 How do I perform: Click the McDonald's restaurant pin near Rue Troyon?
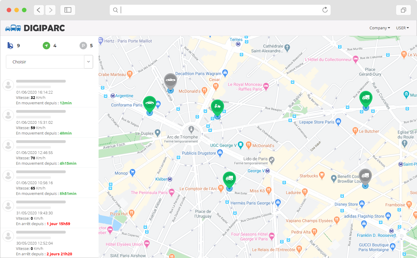(x=204, y=90)
